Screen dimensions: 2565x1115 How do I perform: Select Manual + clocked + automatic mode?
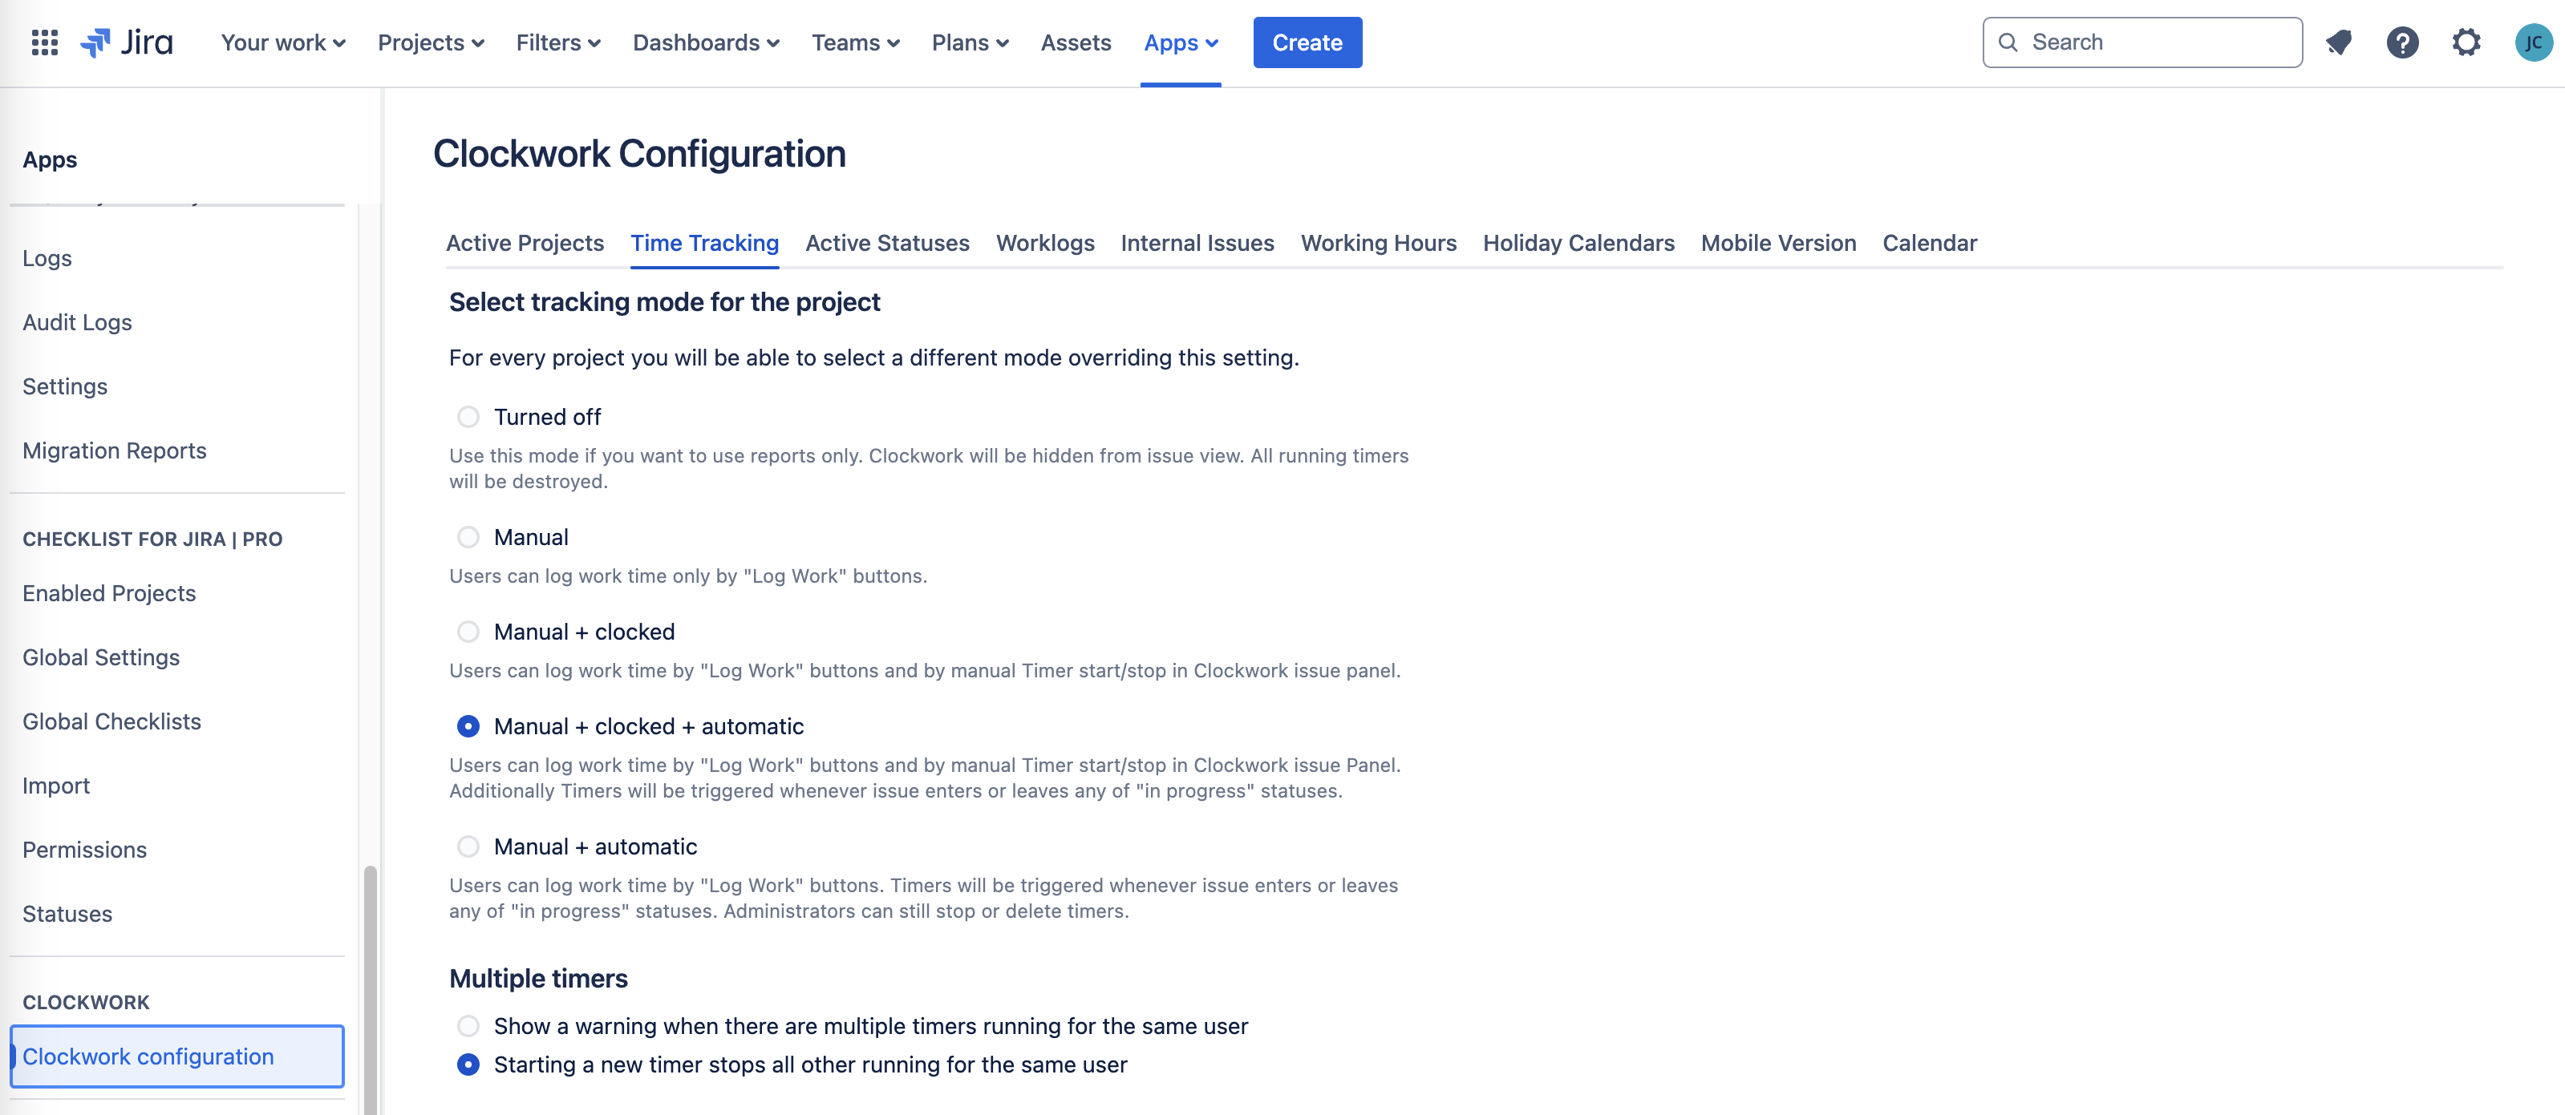[x=468, y=727]
